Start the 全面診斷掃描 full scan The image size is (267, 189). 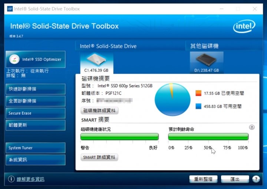[x=36, y=101]
